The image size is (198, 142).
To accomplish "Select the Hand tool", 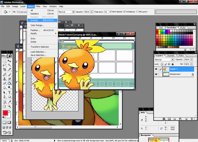I will [x=4, y=106].
